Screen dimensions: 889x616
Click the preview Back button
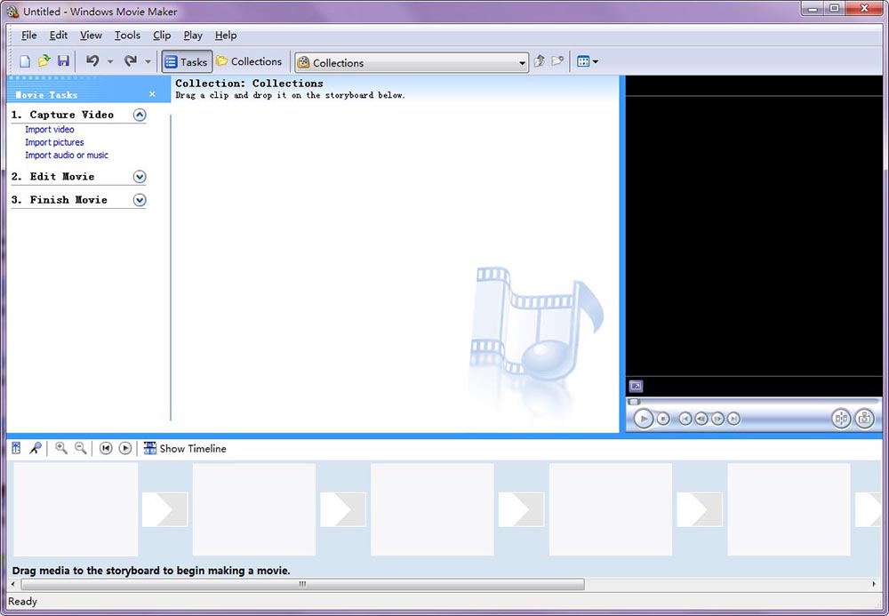click(x=685, y=419)
